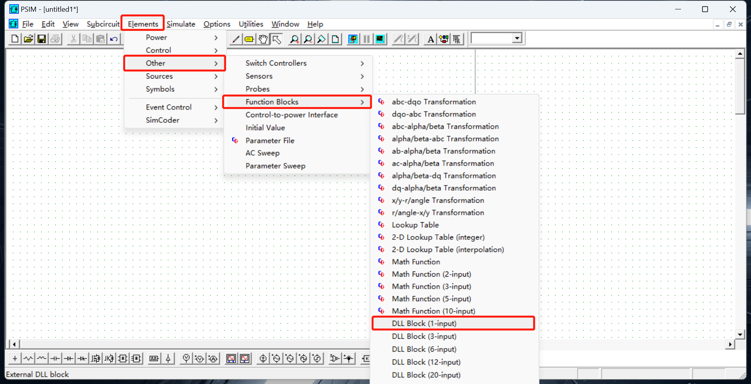This screenshot has height=384, width=751.
Task: Click the horizontal scrollbar right arrow
Action: 730,344
